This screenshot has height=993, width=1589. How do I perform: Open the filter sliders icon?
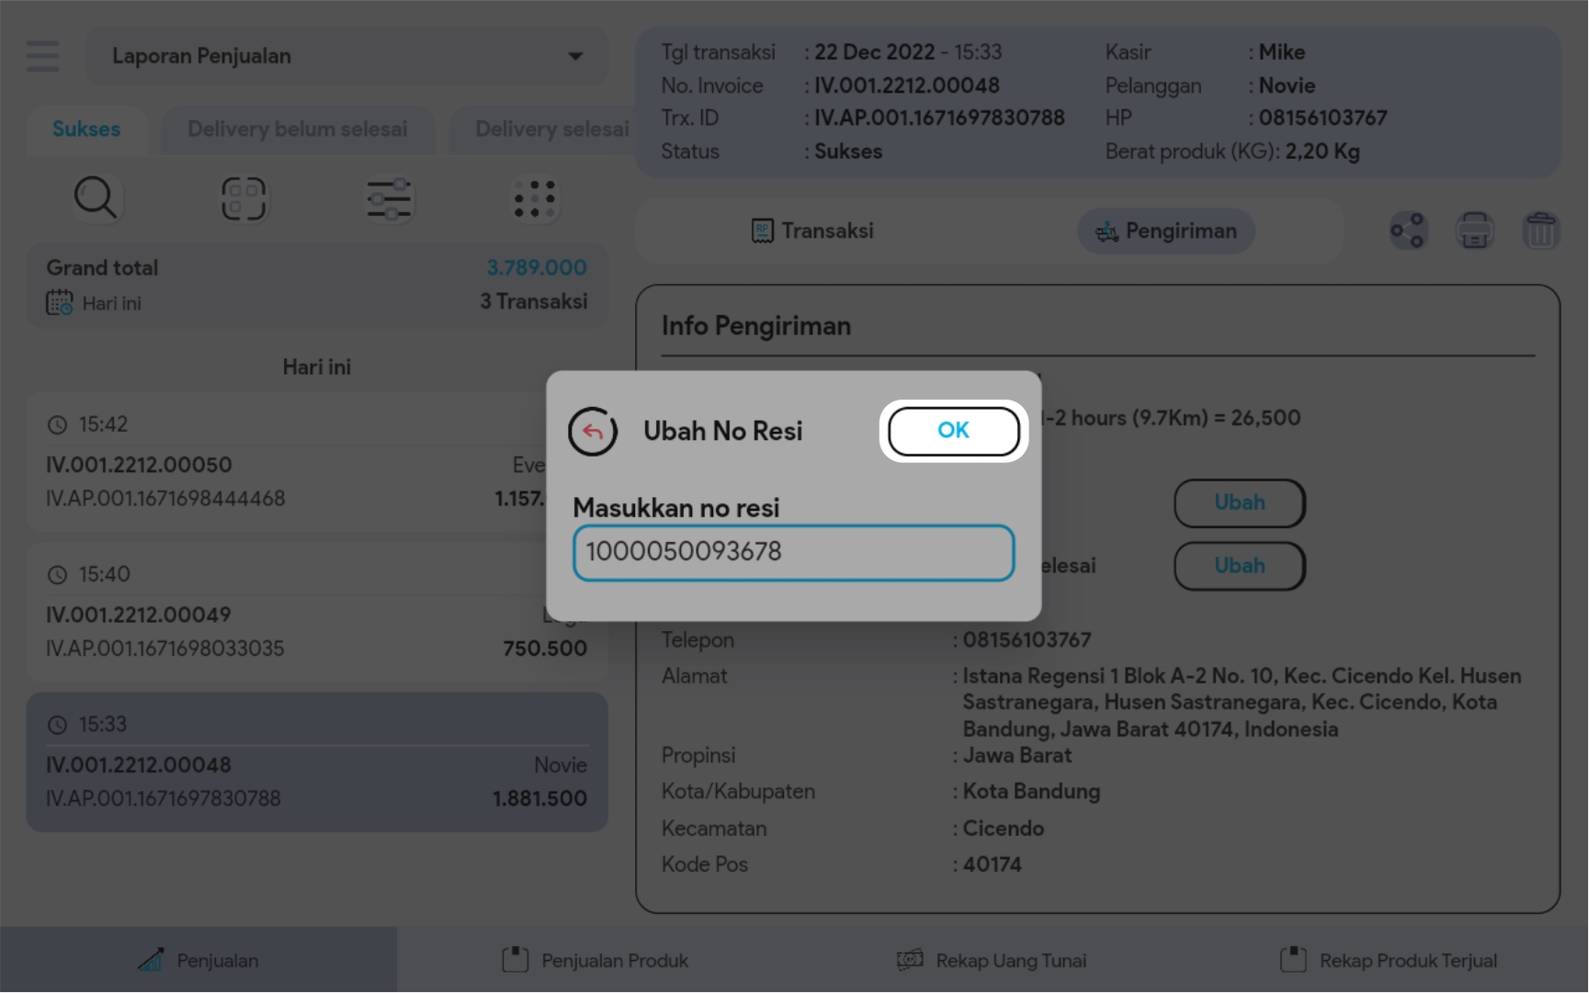click(x=390, y=199)
